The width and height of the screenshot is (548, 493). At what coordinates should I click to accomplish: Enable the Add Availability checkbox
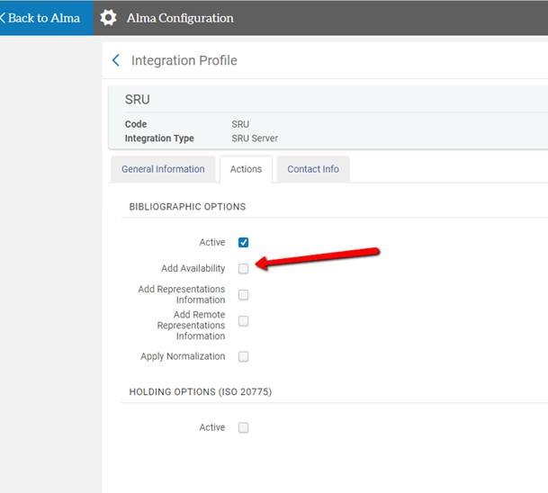coord(244,268)
